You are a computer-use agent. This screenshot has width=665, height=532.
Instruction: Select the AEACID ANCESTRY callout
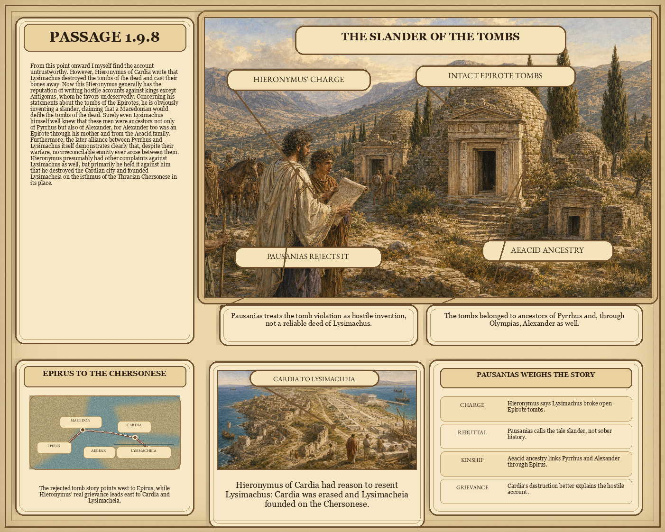click(x=547, y=250)
